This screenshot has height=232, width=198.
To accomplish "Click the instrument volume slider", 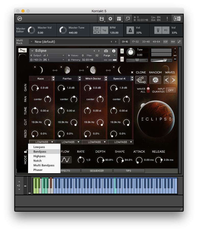I will click(x=161, y=60).
